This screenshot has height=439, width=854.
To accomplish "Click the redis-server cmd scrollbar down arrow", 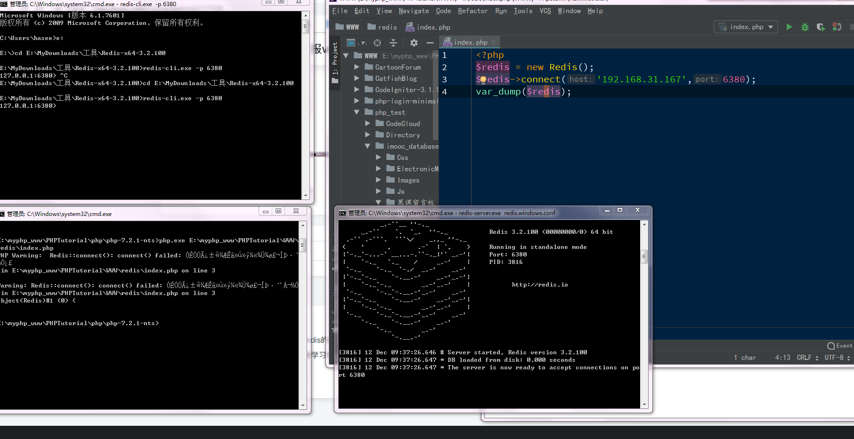I will point(644,404).
